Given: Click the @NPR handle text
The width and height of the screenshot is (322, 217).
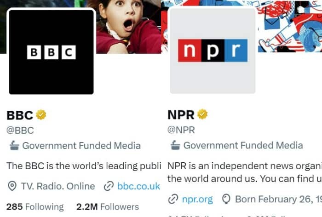Looking at the screenshot, I should pyautogui.click(x=181, y=130).
